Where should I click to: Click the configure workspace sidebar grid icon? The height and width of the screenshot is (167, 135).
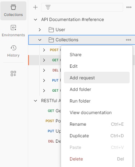point(13,74)
